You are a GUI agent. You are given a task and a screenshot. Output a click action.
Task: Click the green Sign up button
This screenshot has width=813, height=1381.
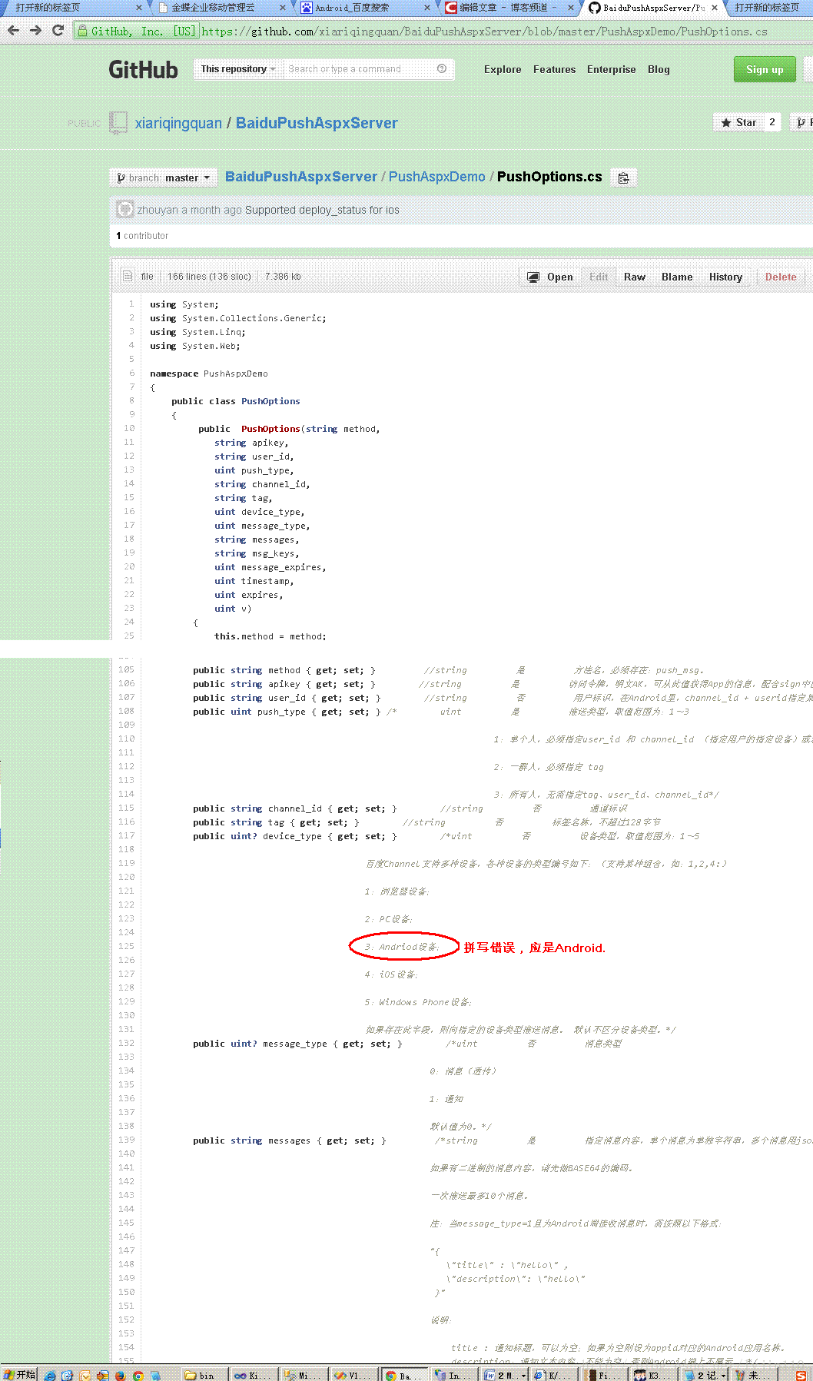[x=765, y=69]
